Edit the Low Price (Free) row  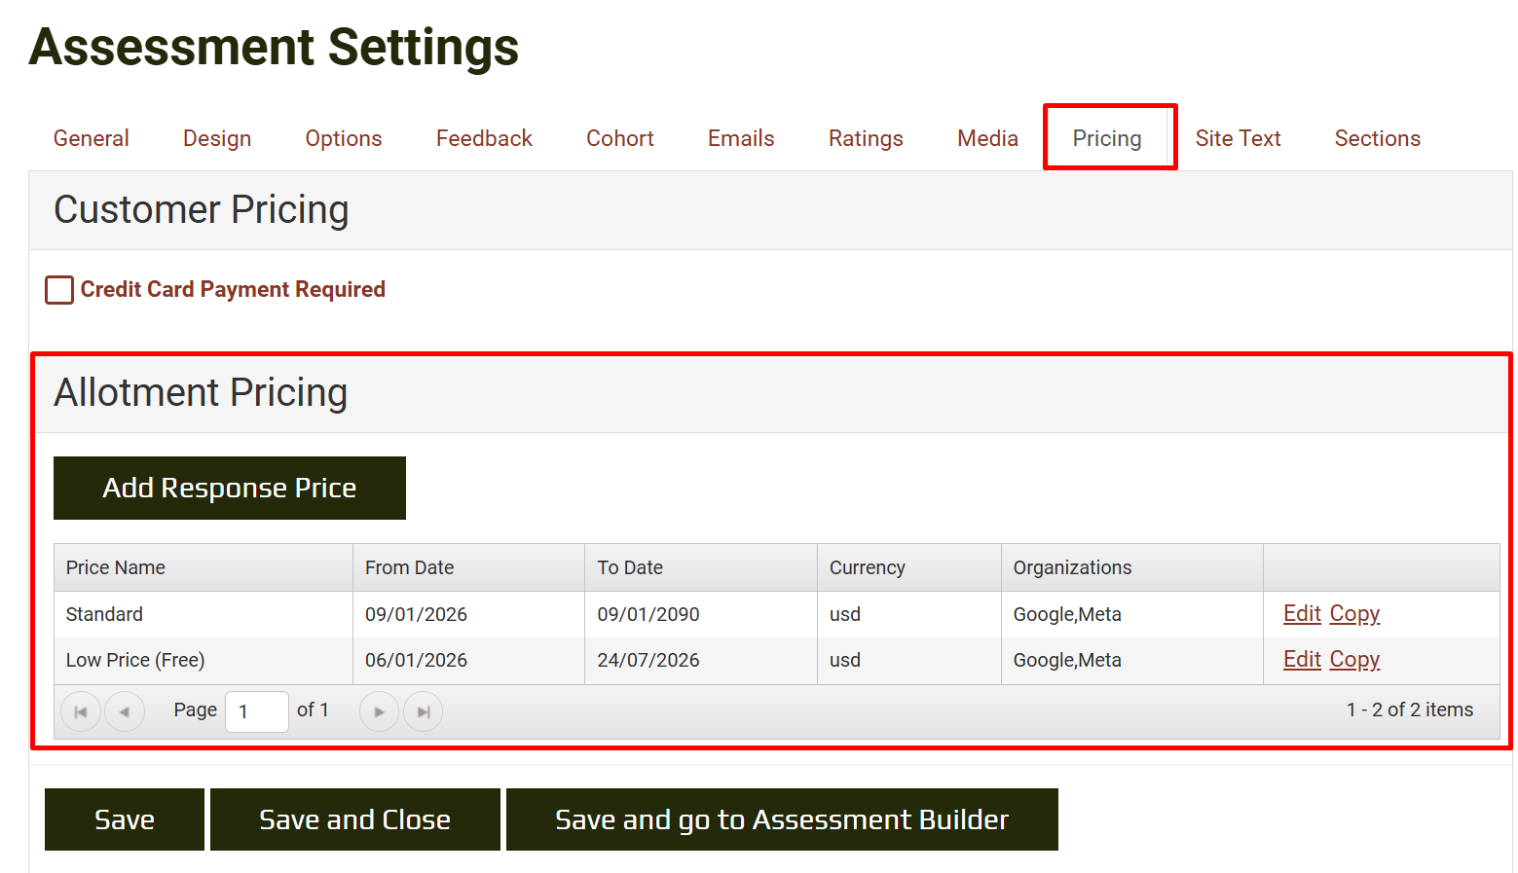(x=1302, y=659)
